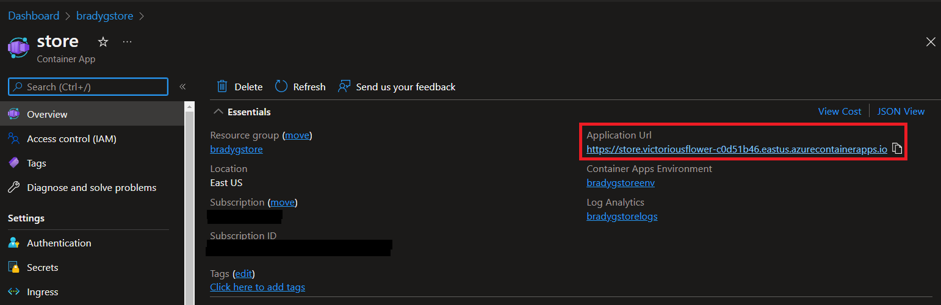The height and width of the screenshot is (305, 941).
Task: Edit tags via the edit link
Action: 243,273
